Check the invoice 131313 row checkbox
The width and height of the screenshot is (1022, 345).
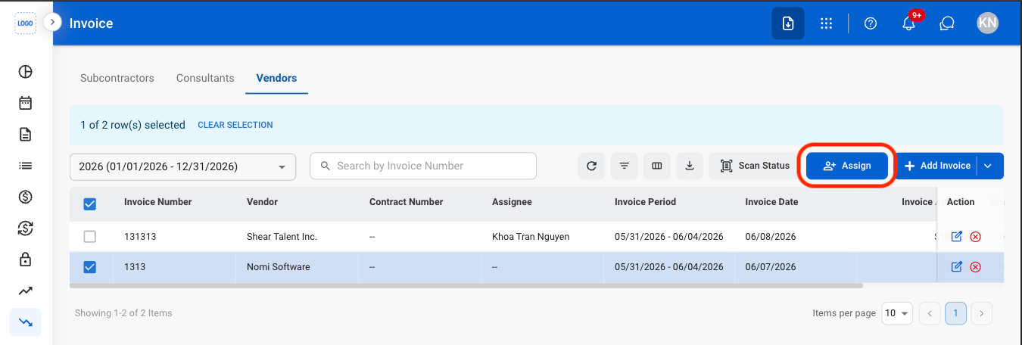click(89, 237)
